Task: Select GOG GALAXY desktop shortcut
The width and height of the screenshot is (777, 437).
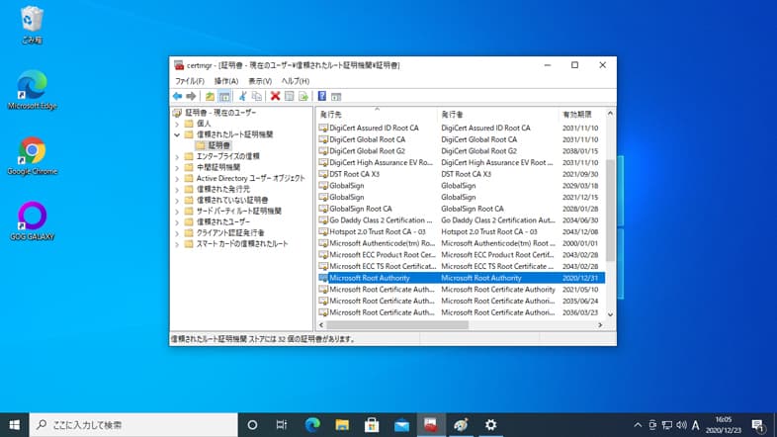Action: [33, 221]
